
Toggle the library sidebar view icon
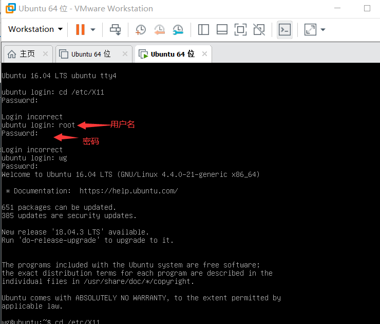click(x=203, y=30)
